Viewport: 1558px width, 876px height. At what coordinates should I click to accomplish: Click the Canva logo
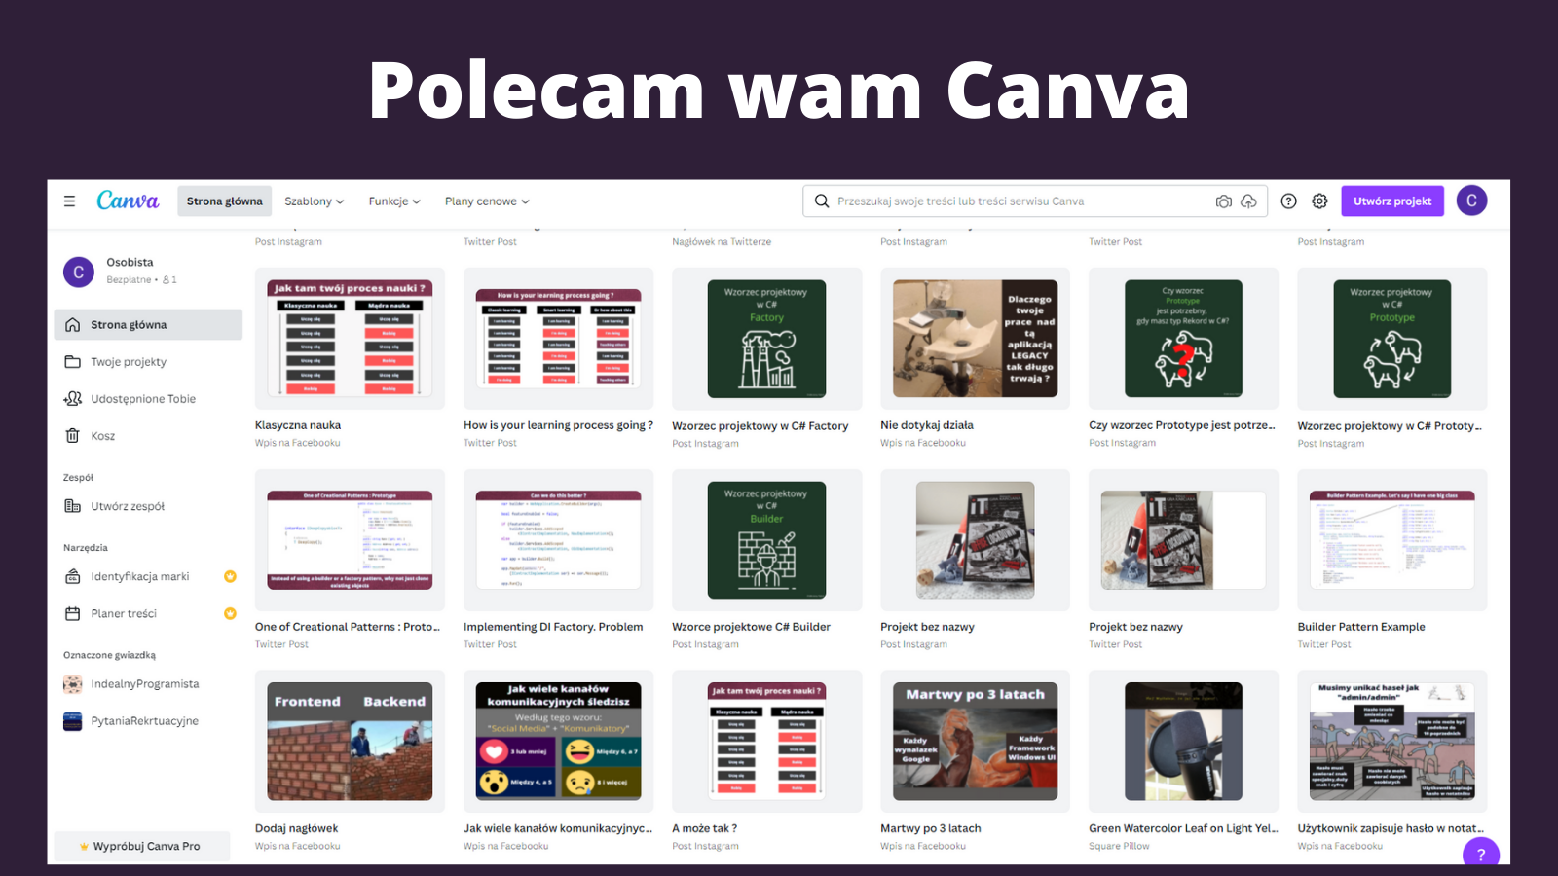point(128,201)
